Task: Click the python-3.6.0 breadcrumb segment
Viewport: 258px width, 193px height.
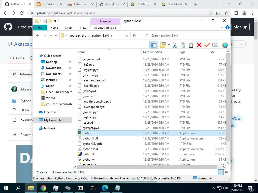Action: (100, 36)
